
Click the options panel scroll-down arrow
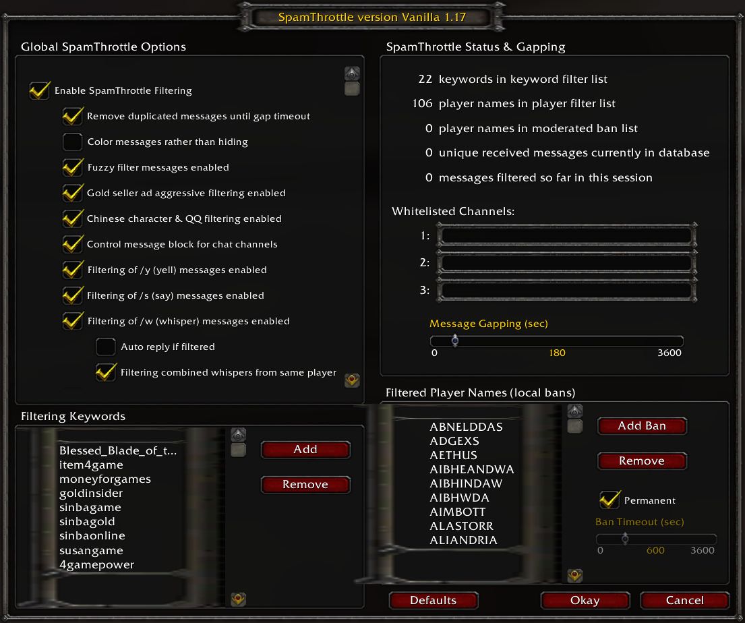point(352,380)
